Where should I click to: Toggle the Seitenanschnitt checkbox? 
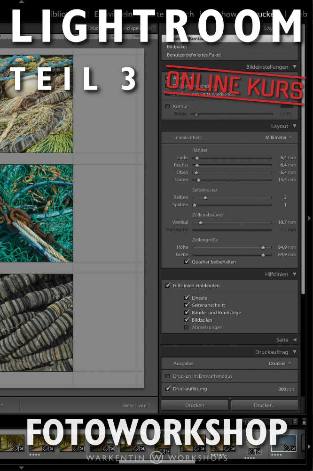click(x=187, y=305)
